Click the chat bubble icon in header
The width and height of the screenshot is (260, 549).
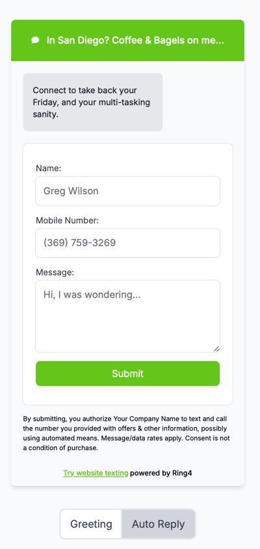coord(35,40)
